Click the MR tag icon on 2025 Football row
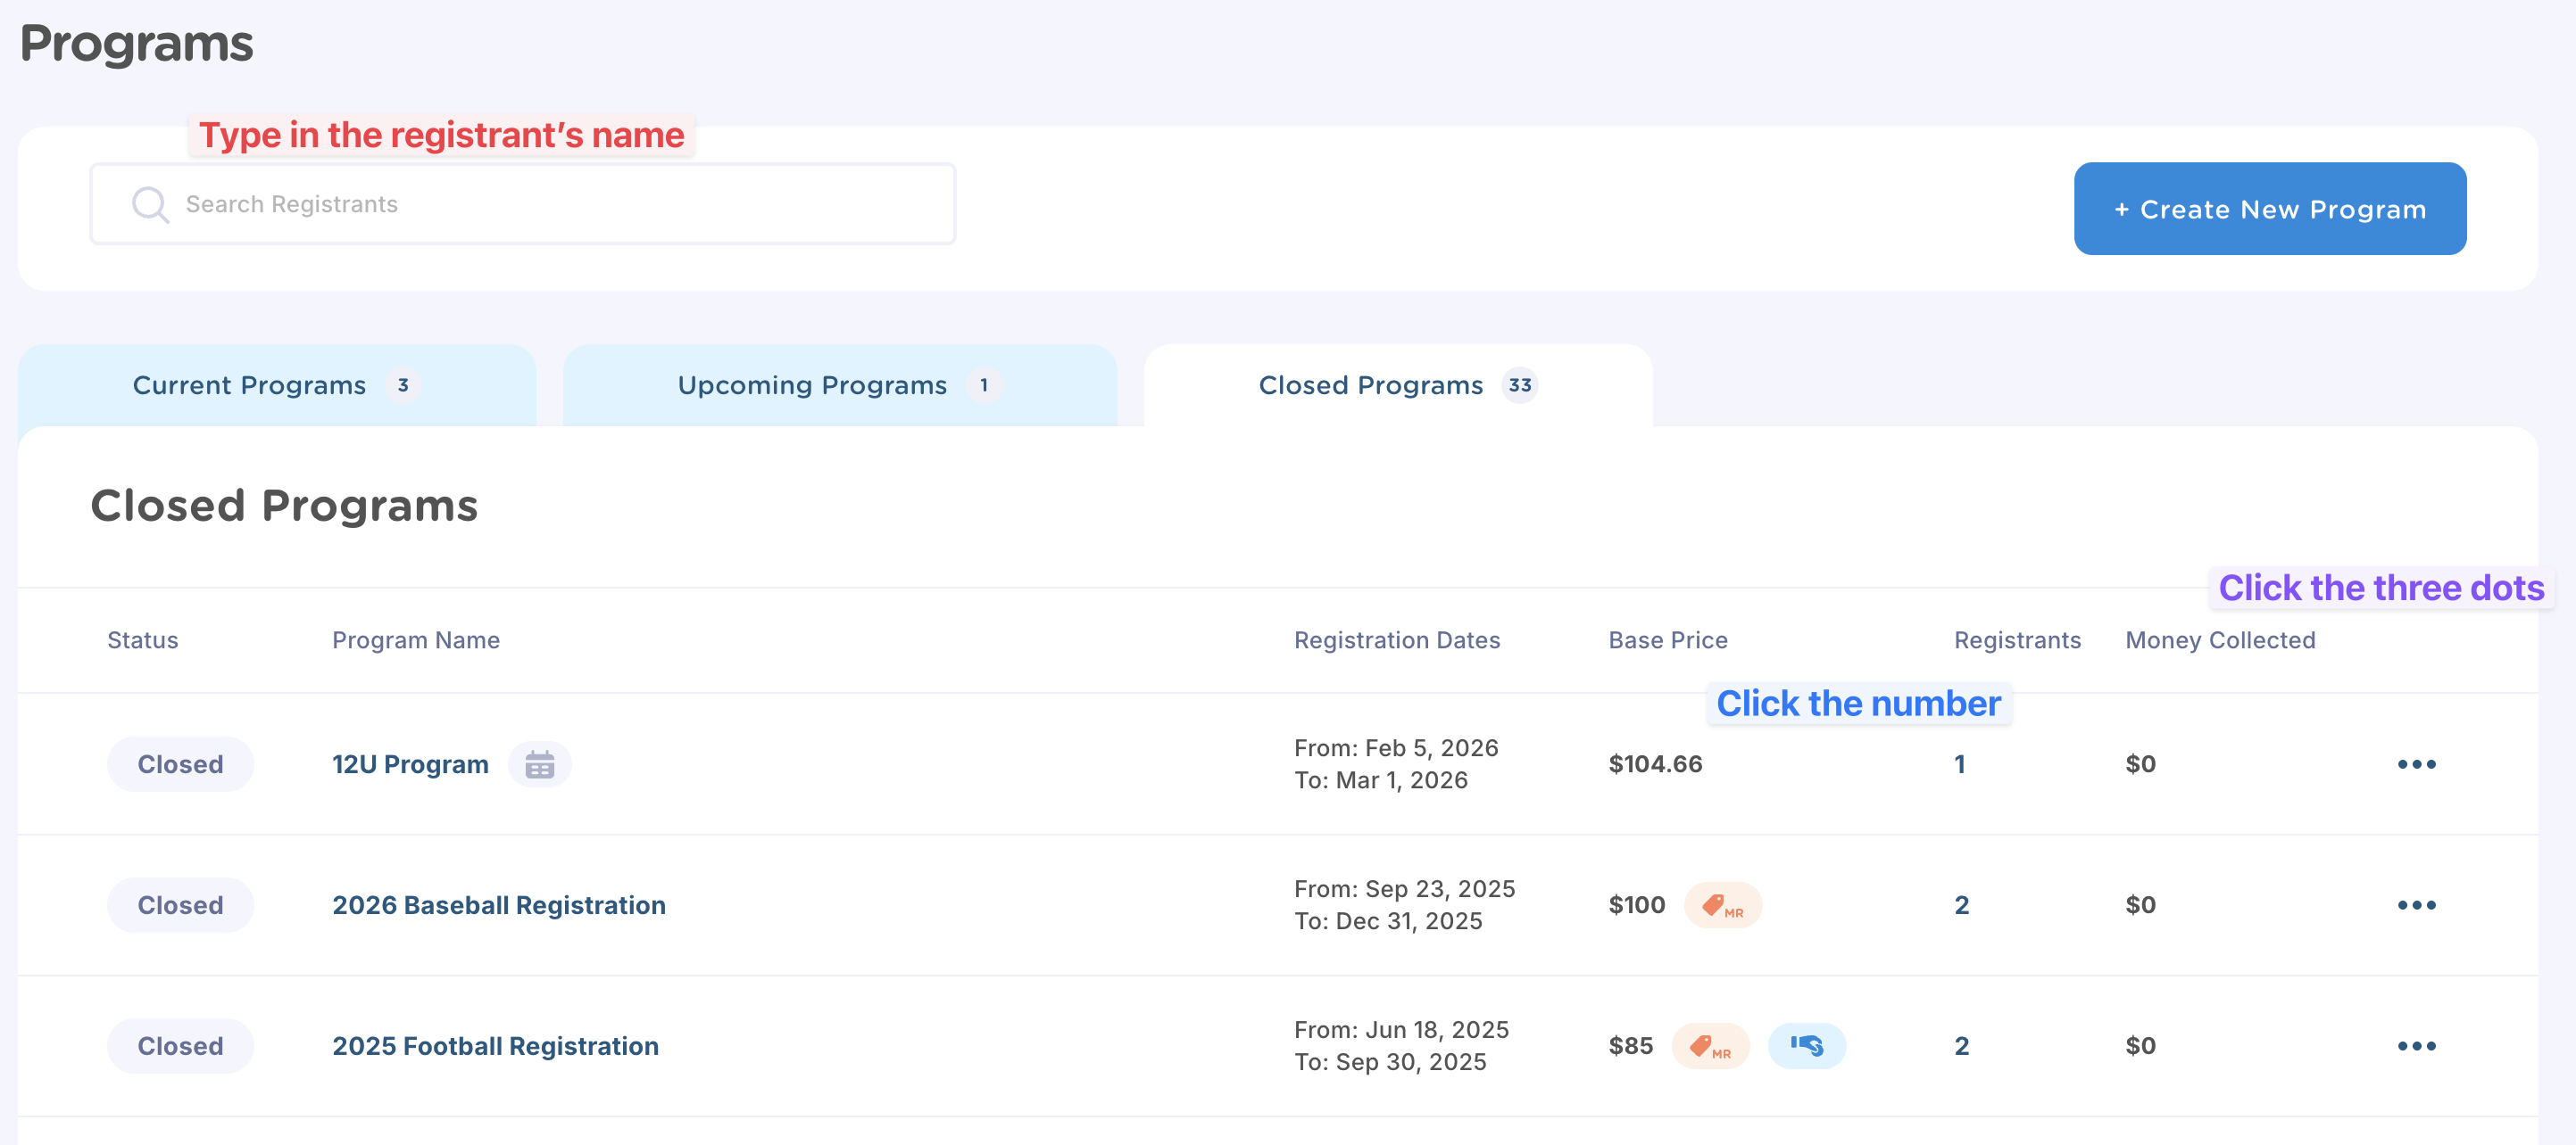The height and width of the screenshot is (1145, 2576). tap(1710, 1046)
